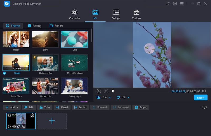Screen dimensions: 211x136
Task: Click the blue Export button
Action: tap(201, 98)
